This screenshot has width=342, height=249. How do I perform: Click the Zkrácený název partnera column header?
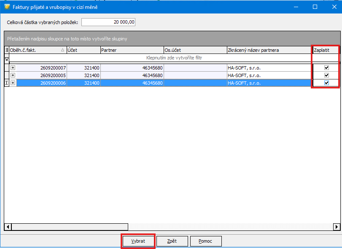click(269, 50)
